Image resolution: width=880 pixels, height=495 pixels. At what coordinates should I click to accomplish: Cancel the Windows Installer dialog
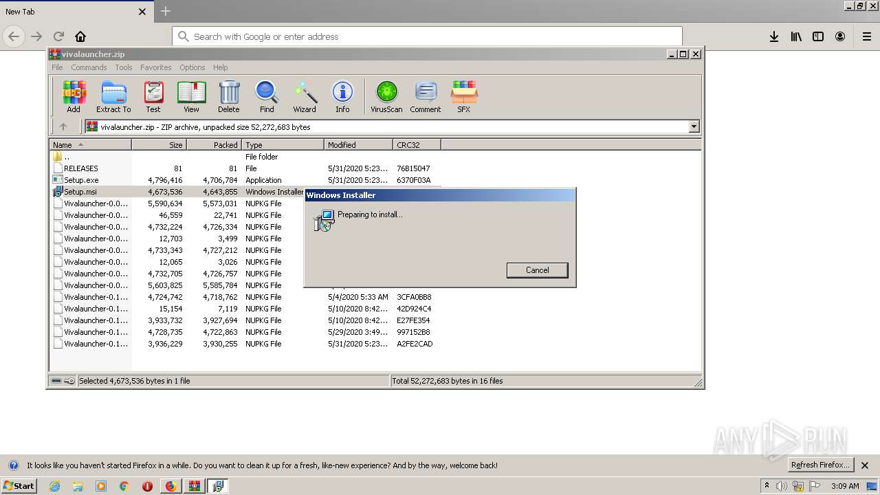[x=538, y=270]
